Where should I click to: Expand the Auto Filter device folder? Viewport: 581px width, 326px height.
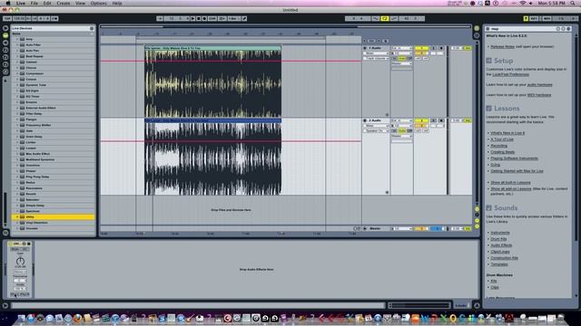(x=17, y=44)
